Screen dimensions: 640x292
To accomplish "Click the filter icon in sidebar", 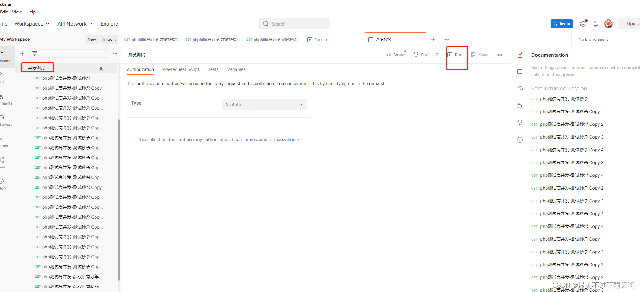I will (35, 54).
